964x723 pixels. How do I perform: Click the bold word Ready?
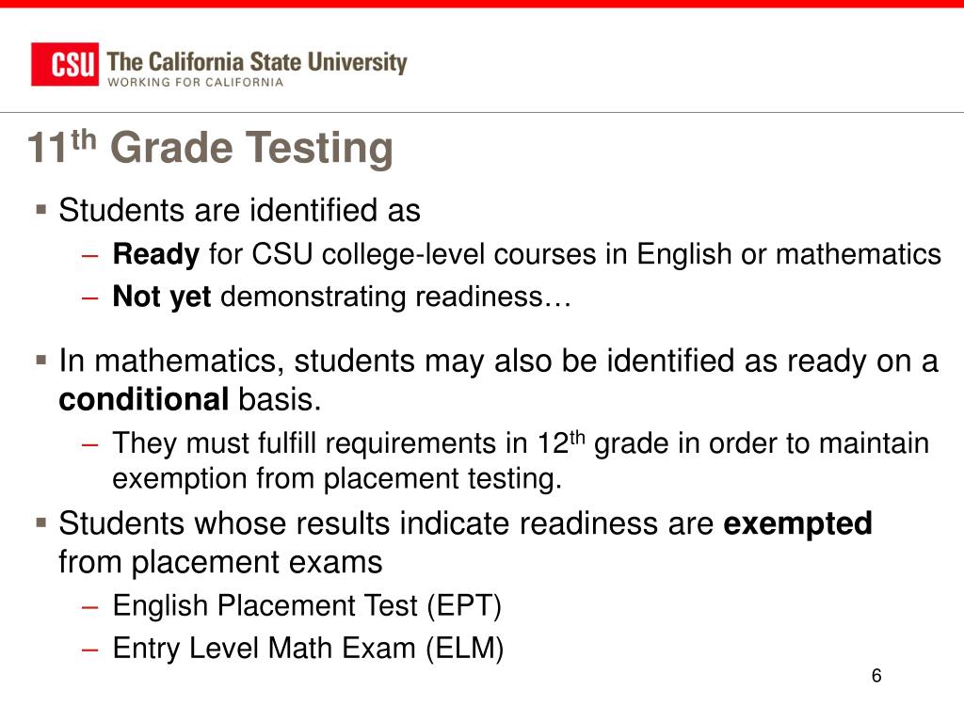pos(156,254)
